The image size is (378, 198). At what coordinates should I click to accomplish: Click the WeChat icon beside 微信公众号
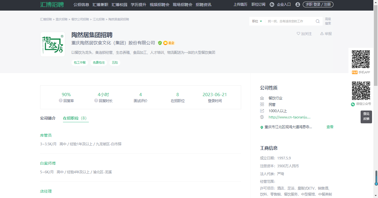point(353,104)
